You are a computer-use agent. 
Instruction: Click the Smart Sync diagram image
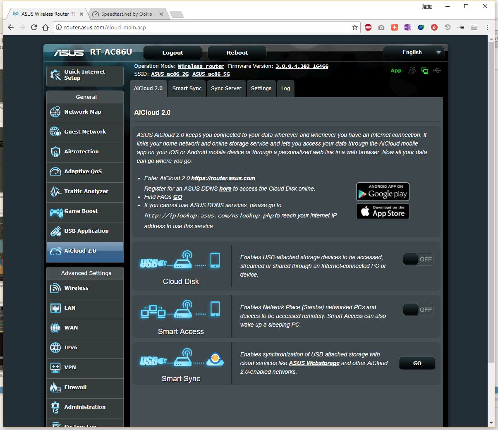[182, 358]
